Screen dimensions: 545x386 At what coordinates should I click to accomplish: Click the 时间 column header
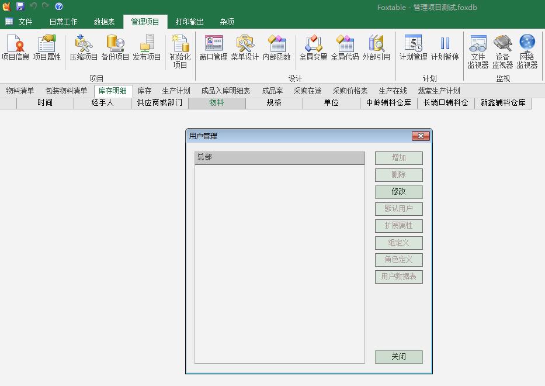point(45,103)
